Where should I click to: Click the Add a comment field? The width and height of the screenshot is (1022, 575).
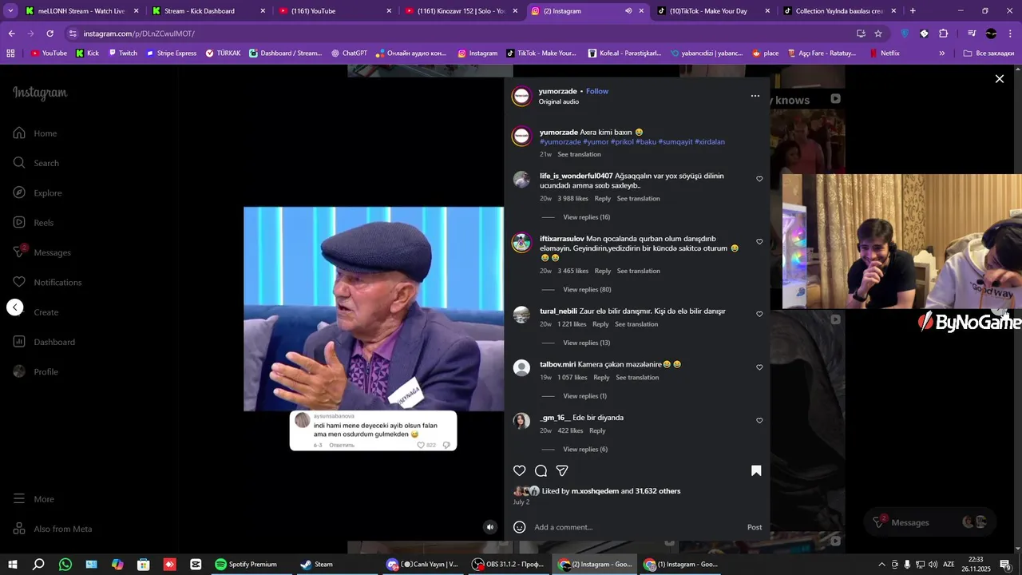[637, 527]
